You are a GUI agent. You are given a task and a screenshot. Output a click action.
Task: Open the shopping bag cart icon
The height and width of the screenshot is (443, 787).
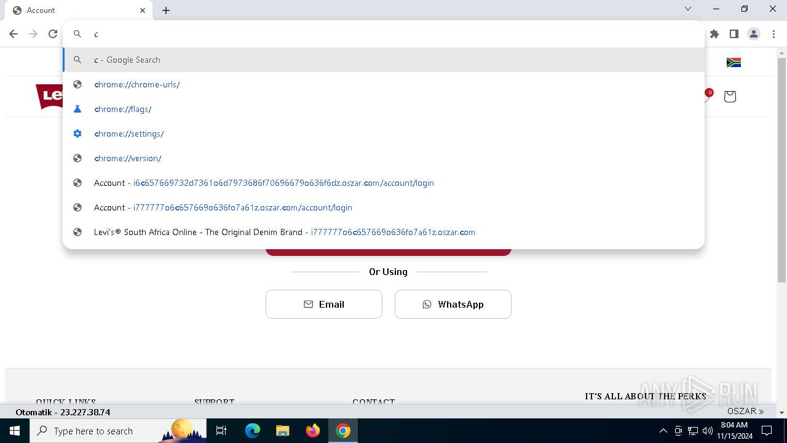tap(730, 97)
